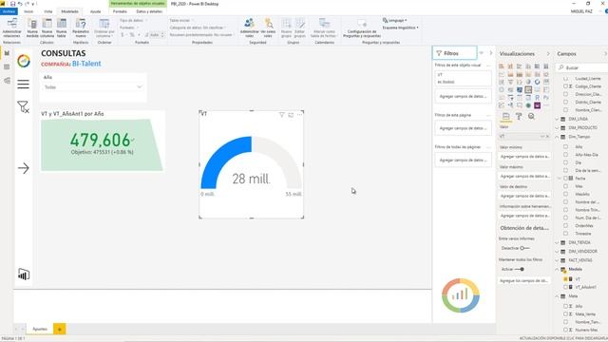Image resolution: width=608 pixels, height=342 pixels.
Task: Select the gauge visualization type icon
Action: (x=528, y=89)
